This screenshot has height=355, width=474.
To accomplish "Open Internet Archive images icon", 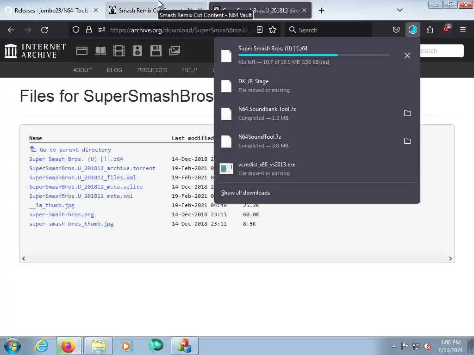I will [x=175, y=51].
